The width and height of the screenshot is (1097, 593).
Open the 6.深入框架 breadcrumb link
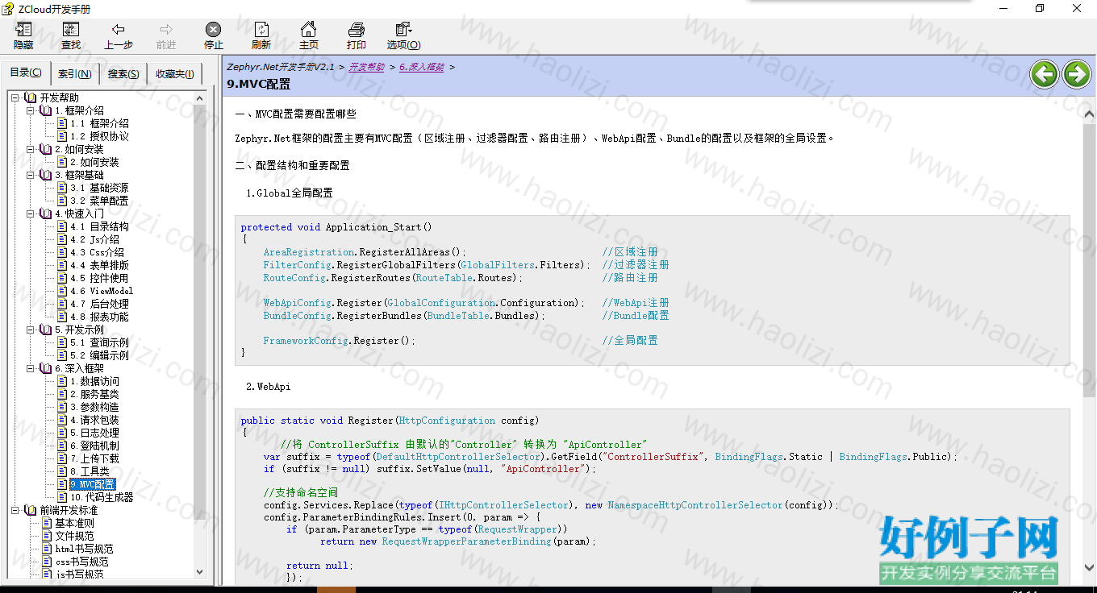pos(422,67)
